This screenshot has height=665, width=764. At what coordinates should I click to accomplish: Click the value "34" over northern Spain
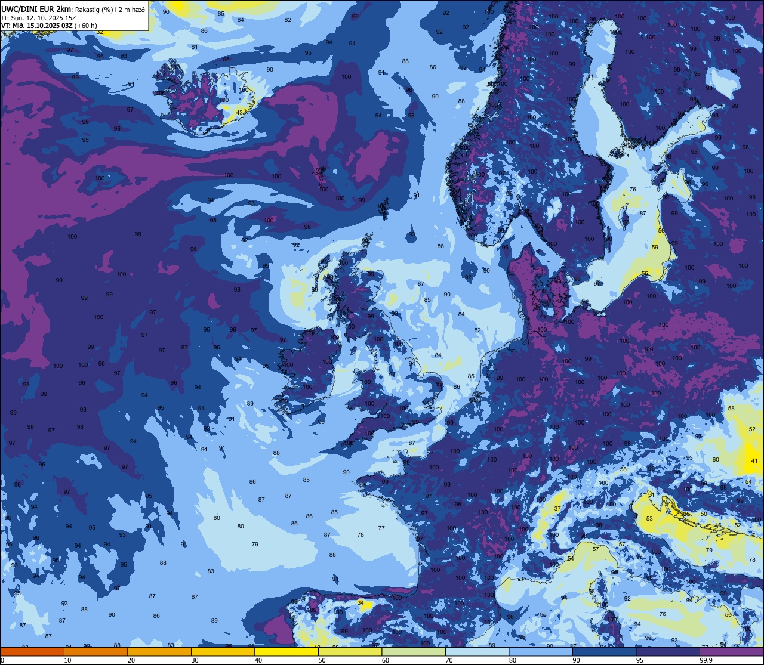(361, 603)
